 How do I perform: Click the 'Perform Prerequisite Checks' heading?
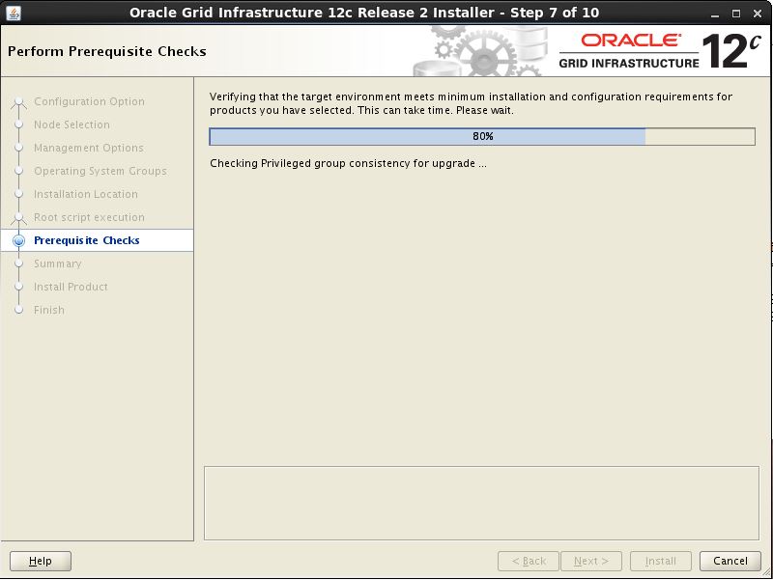tap(107, 51)
